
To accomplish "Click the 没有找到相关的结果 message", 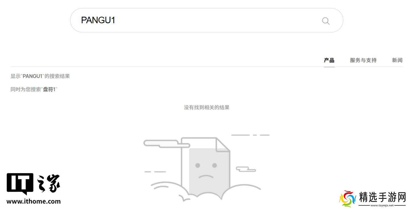I will coord(206,107).
